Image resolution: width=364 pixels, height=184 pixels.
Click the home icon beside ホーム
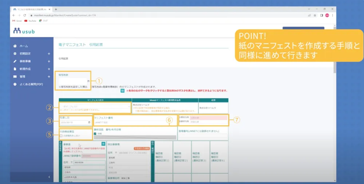[x=15, y=46]
